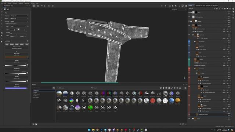Click the Metallic slider in Material
The width and height of the screenshot is (235, 132).
[15, 81]
